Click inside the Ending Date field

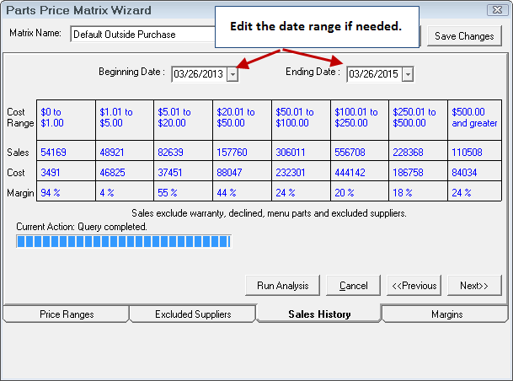373,74
